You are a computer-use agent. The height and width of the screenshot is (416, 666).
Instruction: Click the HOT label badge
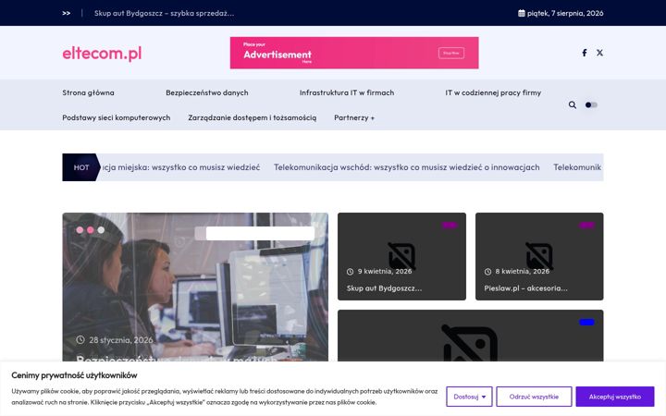pos(81,167)
